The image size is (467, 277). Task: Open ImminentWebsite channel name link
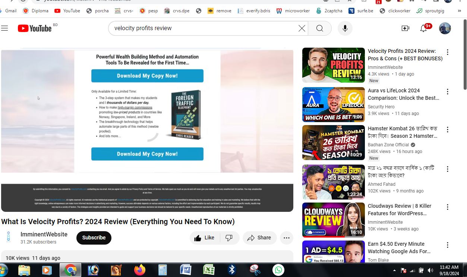point(44,234)
